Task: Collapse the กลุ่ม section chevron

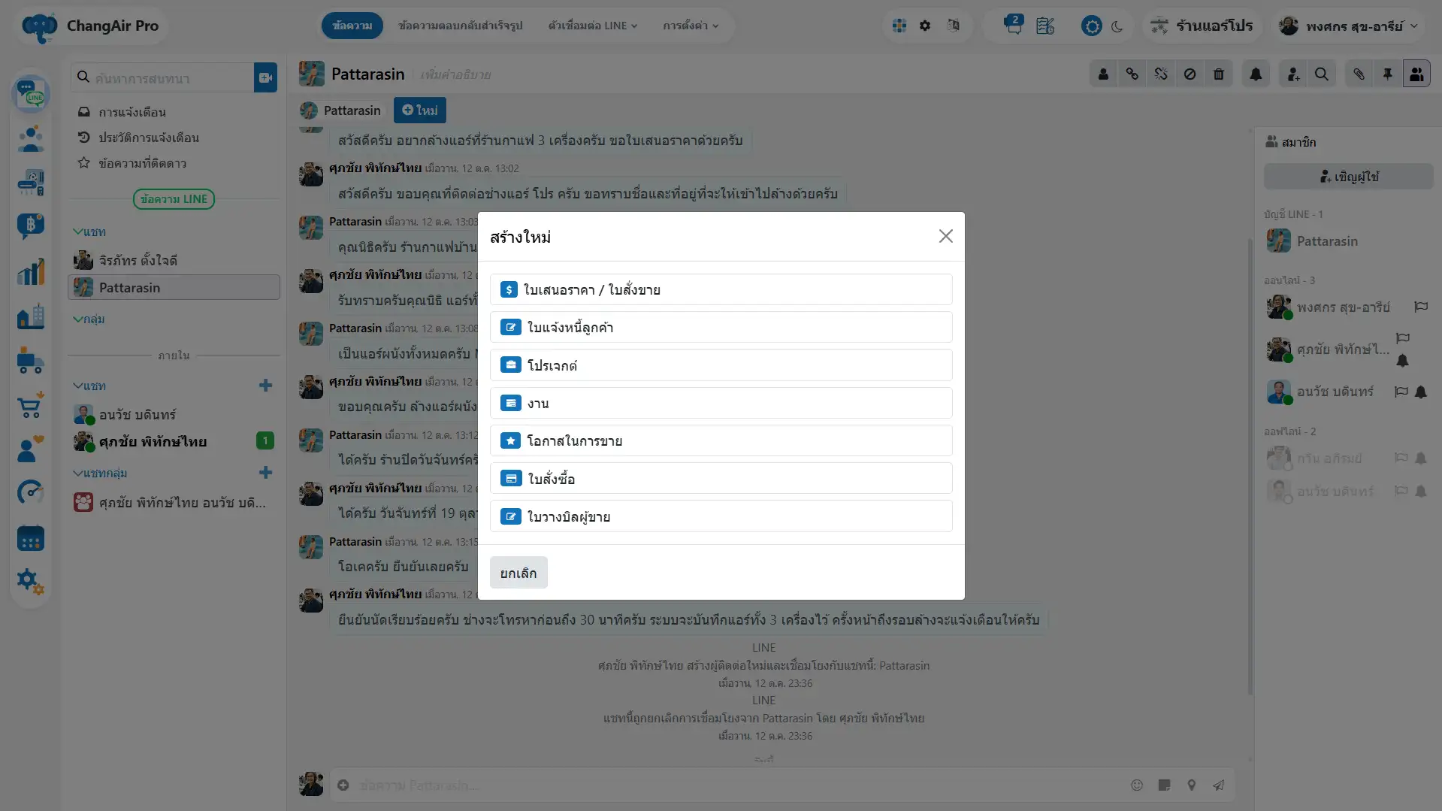Action: tap(89, 319)
